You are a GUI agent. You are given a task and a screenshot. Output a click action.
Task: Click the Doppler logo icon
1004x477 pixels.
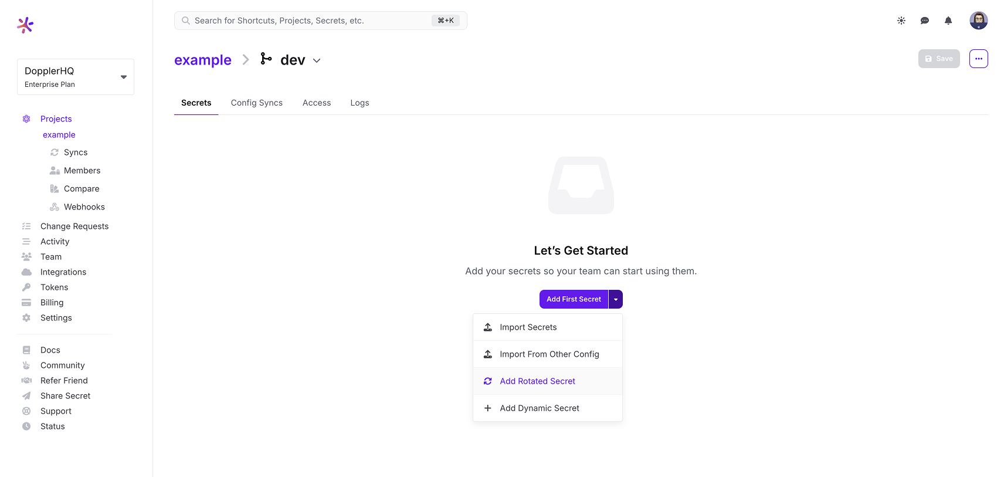[25, 25]
